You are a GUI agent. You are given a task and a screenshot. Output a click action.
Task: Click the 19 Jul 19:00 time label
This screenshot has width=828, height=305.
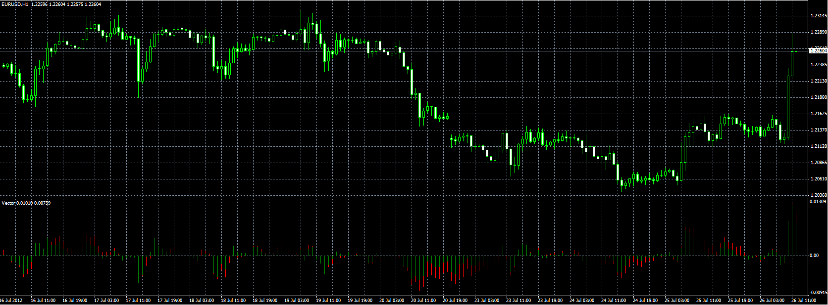click(360, 300)
